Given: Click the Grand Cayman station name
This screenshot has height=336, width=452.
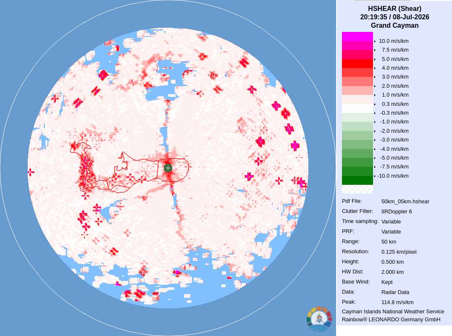Looking at the screenshot, I should click(394, 25).
